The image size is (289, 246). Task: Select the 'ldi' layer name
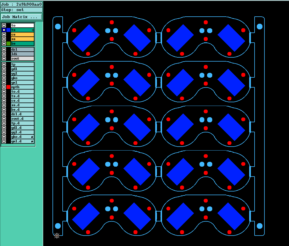(23, 54)
